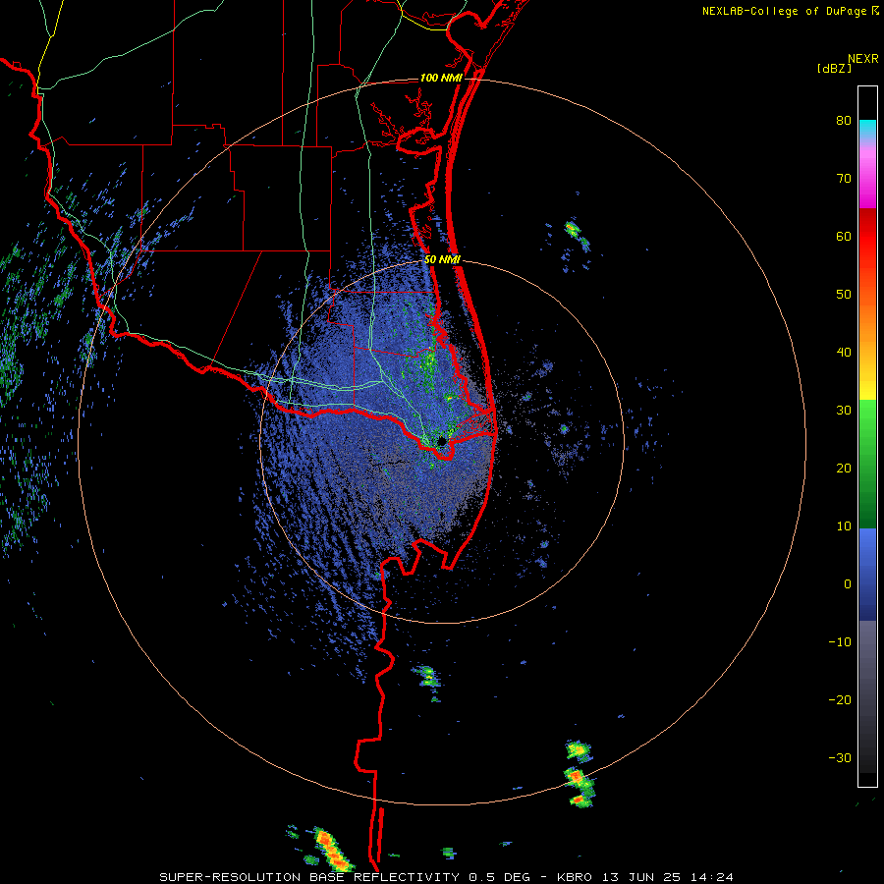The height and width of the screenshot is (884, 884).
Task: Click the 20 value on the dBZ scale
Action: tap(844, 469)
